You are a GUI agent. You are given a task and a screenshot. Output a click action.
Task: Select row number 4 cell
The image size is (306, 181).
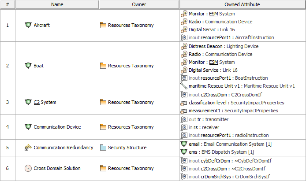coord(7,127)
